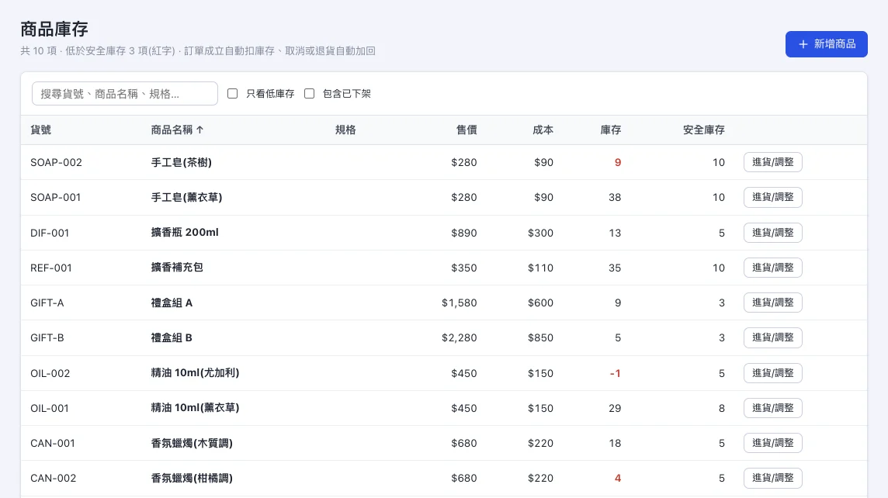The height and width of the screenshot is (498, 888).
Task: Click the SKU SOAP-001
Action: pos(56,198)
